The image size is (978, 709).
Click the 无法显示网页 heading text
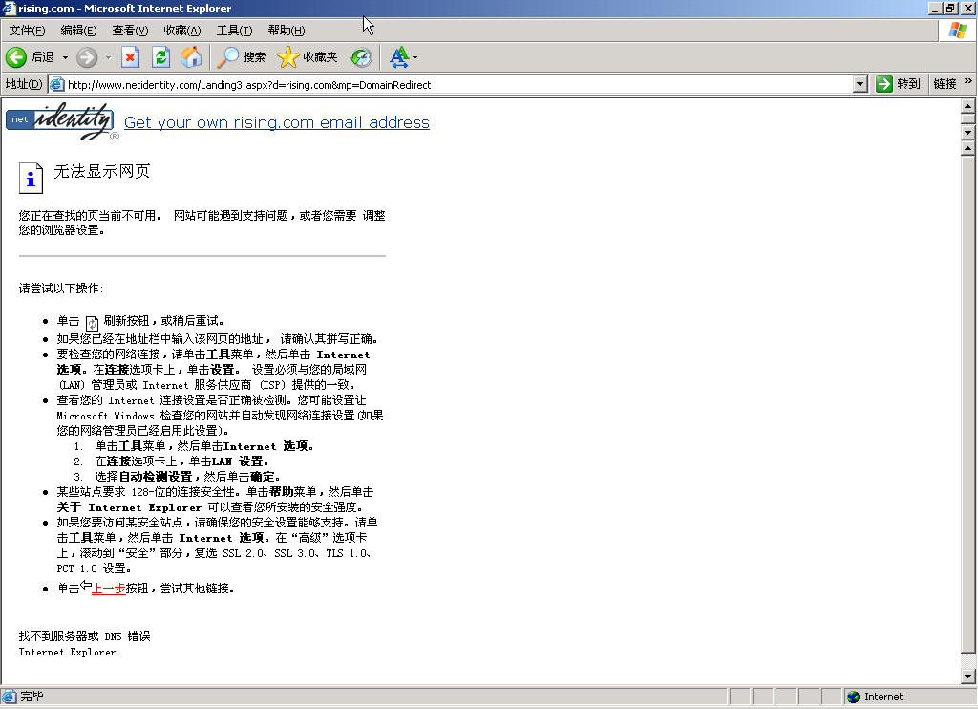(x=101, y=171)
